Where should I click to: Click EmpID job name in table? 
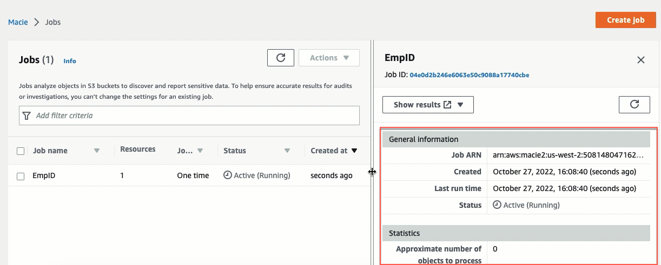[x=44, y=175]
